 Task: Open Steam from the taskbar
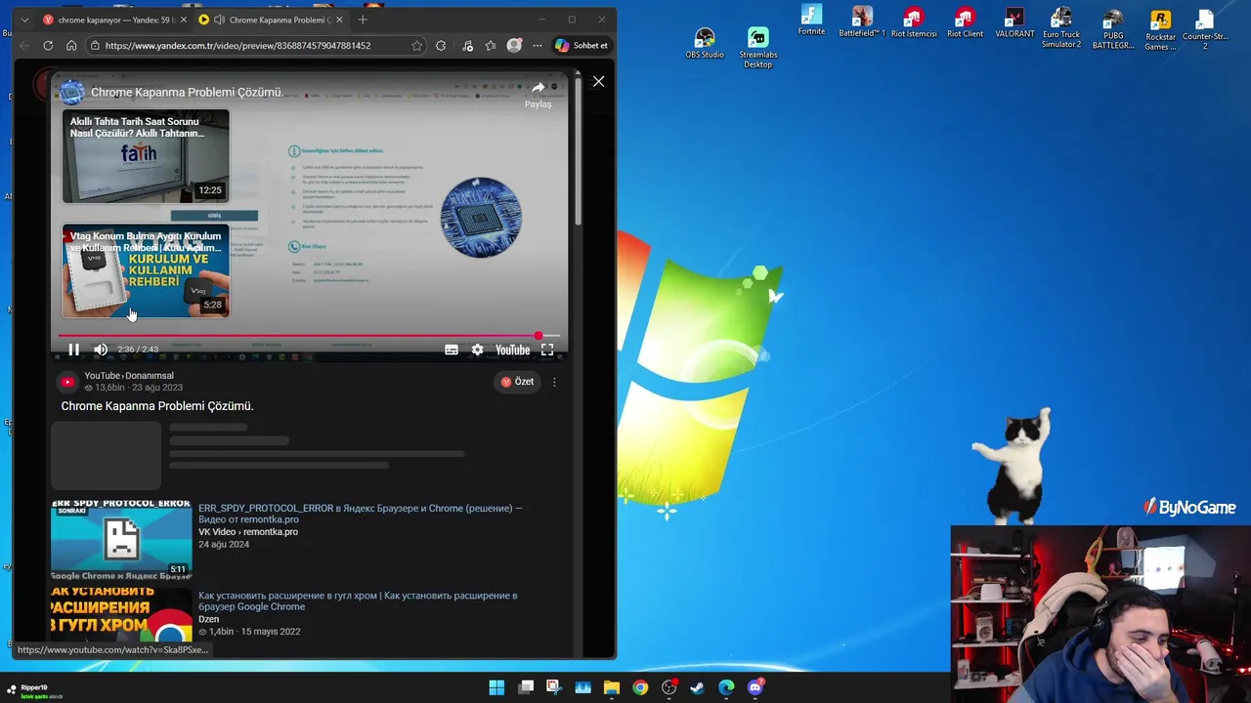click(697, 687)
